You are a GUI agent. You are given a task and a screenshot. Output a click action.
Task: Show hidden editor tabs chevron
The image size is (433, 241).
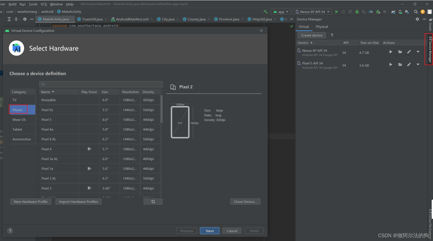291,19
